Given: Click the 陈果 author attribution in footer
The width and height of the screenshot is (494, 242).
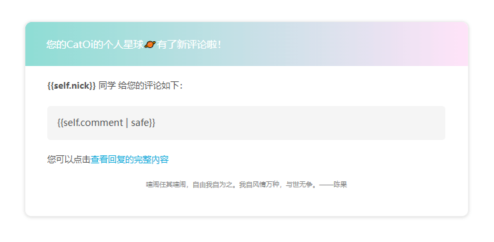Looking at the screenshot, I should [x=340, y=185].
